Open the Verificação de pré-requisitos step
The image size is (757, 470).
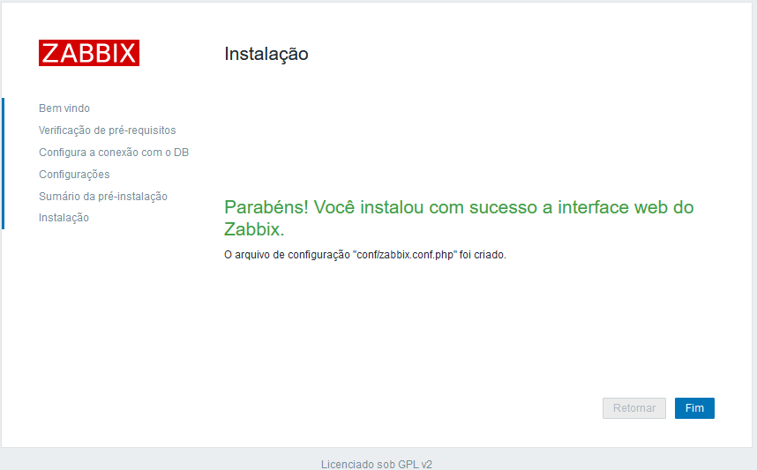107,131
